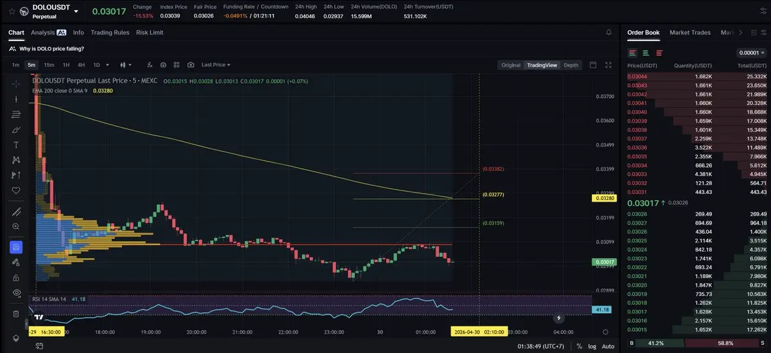Select the ruler measure tool

click(16, 212)
